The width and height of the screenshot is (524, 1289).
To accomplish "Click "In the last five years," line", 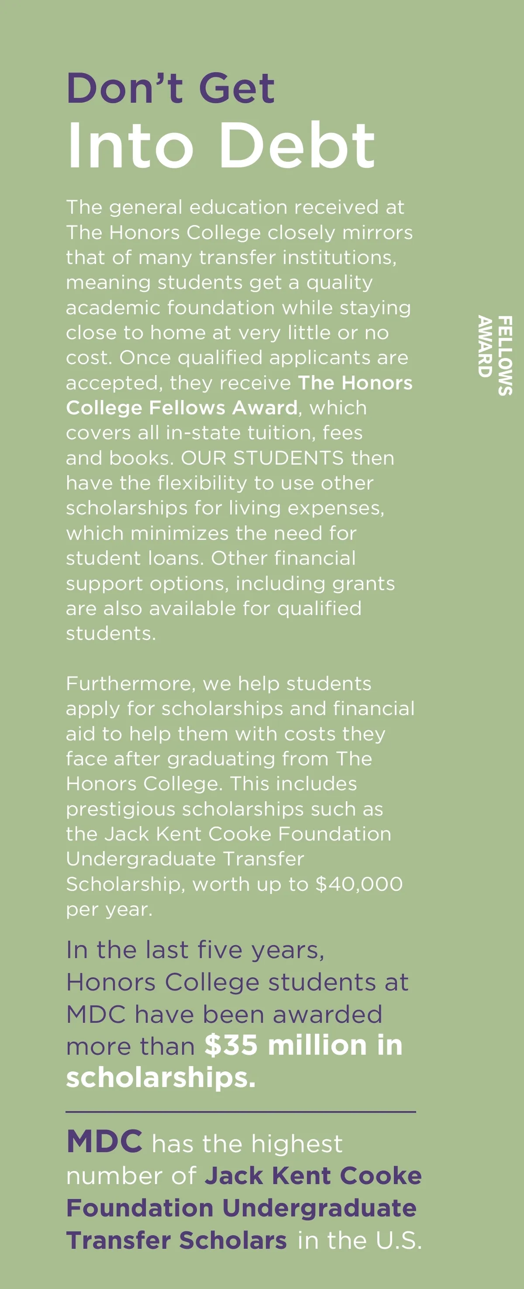I will tap(195, 950).
